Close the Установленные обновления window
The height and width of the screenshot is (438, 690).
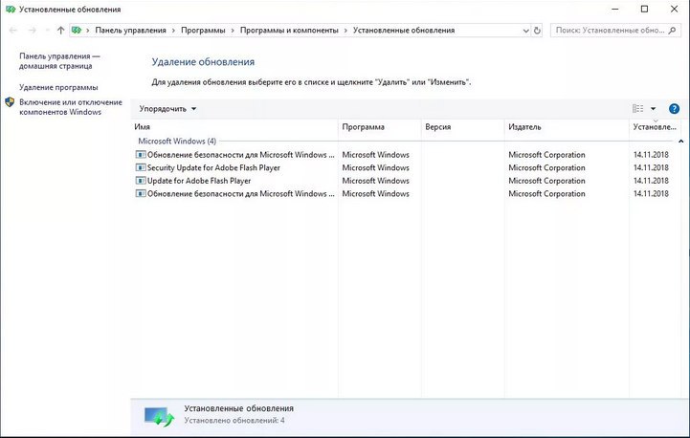click(x=674, y=10)
